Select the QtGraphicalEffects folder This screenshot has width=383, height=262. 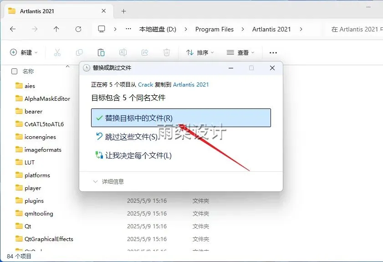(x=44, y=239)
